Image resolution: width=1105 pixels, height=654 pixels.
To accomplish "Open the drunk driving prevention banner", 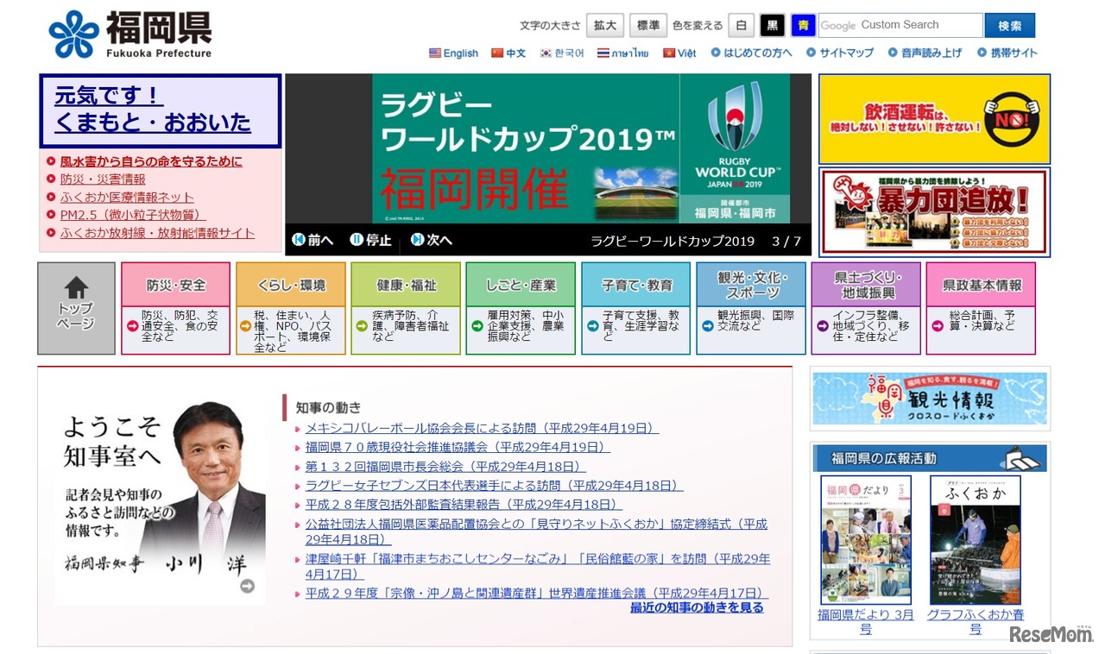I will click(x=934, y=118).
